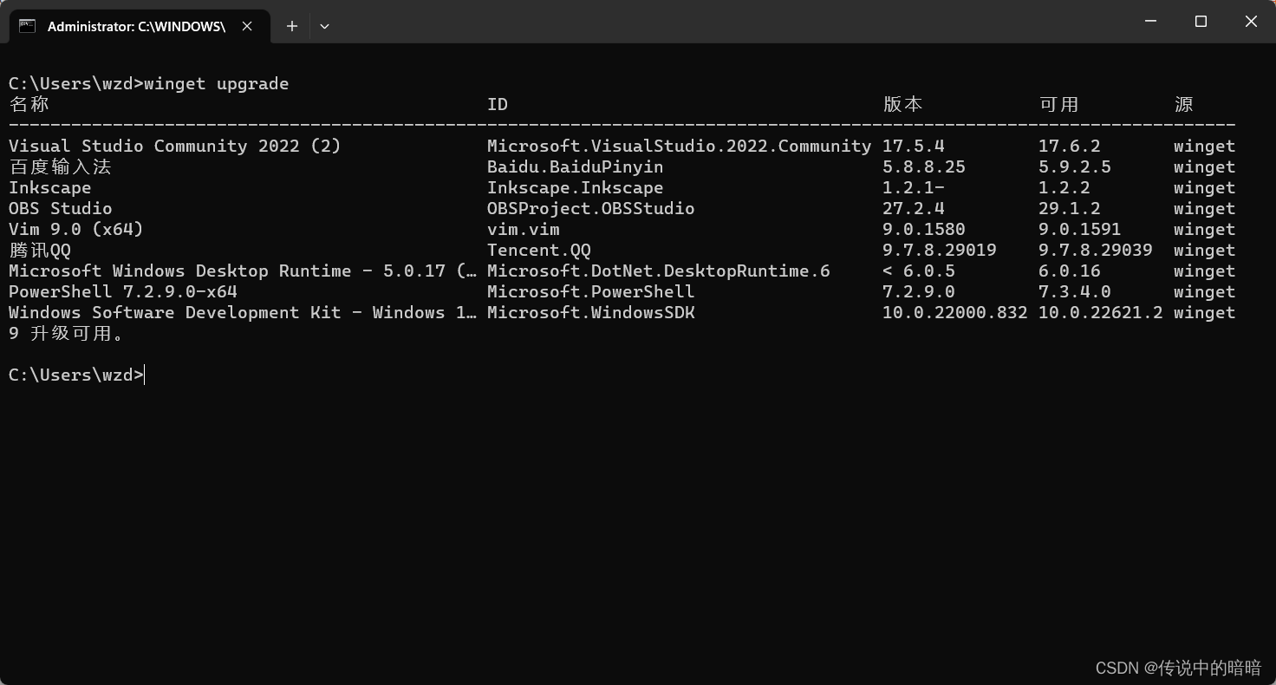
Task: Click 'PowerShell 7.2.9.0-x64' package name
Action: pyautogui.click(x=123, y=291)
